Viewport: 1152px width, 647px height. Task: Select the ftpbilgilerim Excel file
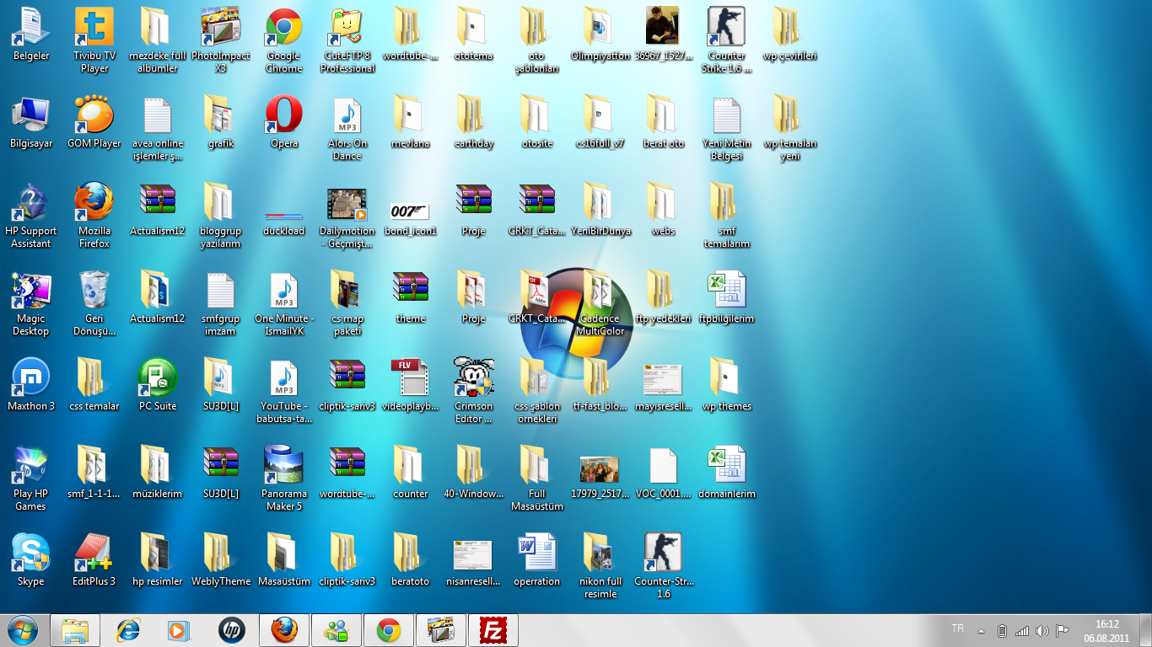click(x=727, y=297)
